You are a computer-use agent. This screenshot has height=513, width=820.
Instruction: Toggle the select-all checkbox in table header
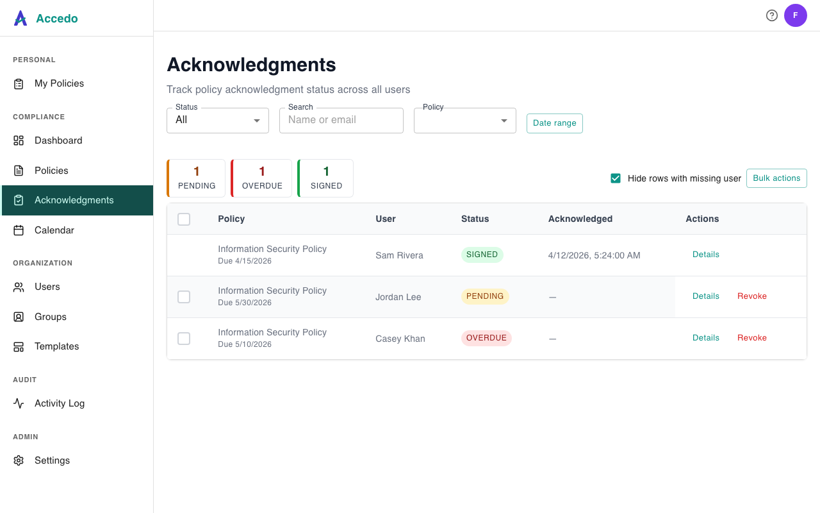[x=184, y=219]
